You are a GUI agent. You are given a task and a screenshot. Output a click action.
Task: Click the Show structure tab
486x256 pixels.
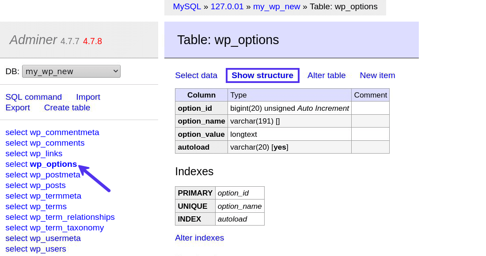(262, 75)
